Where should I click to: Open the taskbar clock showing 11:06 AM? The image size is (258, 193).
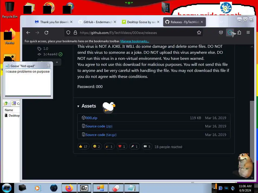point(245,188)
